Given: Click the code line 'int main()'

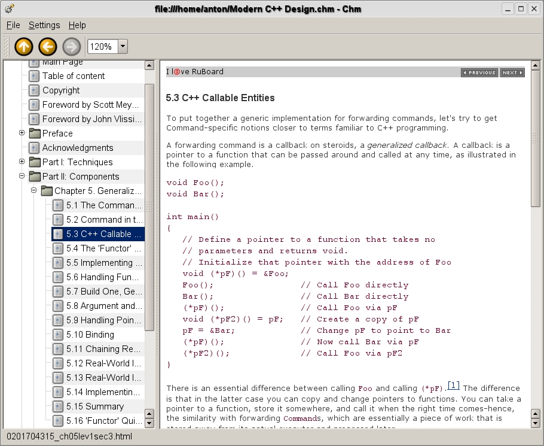Looking at the screenshot, I should pyautogui.click(x=192, y=217).
